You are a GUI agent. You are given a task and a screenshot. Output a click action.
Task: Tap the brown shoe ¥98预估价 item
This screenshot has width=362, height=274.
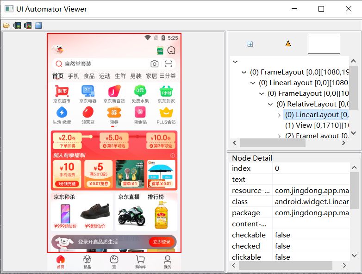tap(95, 215)
